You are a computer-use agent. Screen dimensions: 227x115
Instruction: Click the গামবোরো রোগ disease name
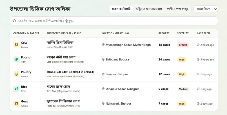[70, 72]
